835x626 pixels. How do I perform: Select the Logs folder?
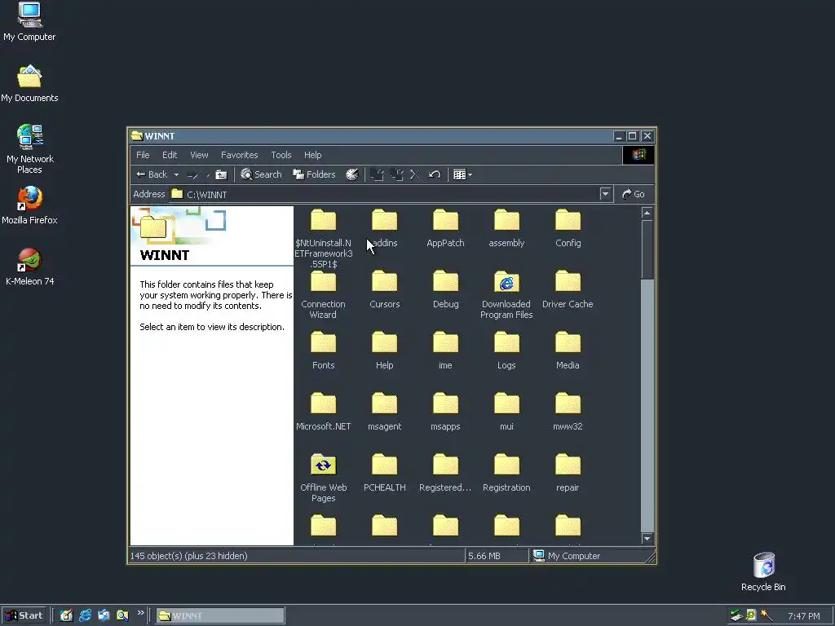click(x=506, y=351)
